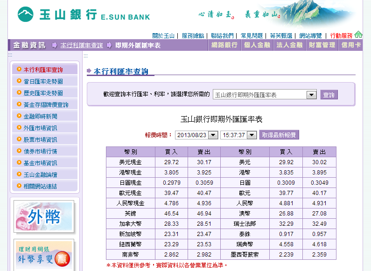Select 外匯市場資訊 in the sidebar
The image size is (371, 271).
[x=45, y=128]
